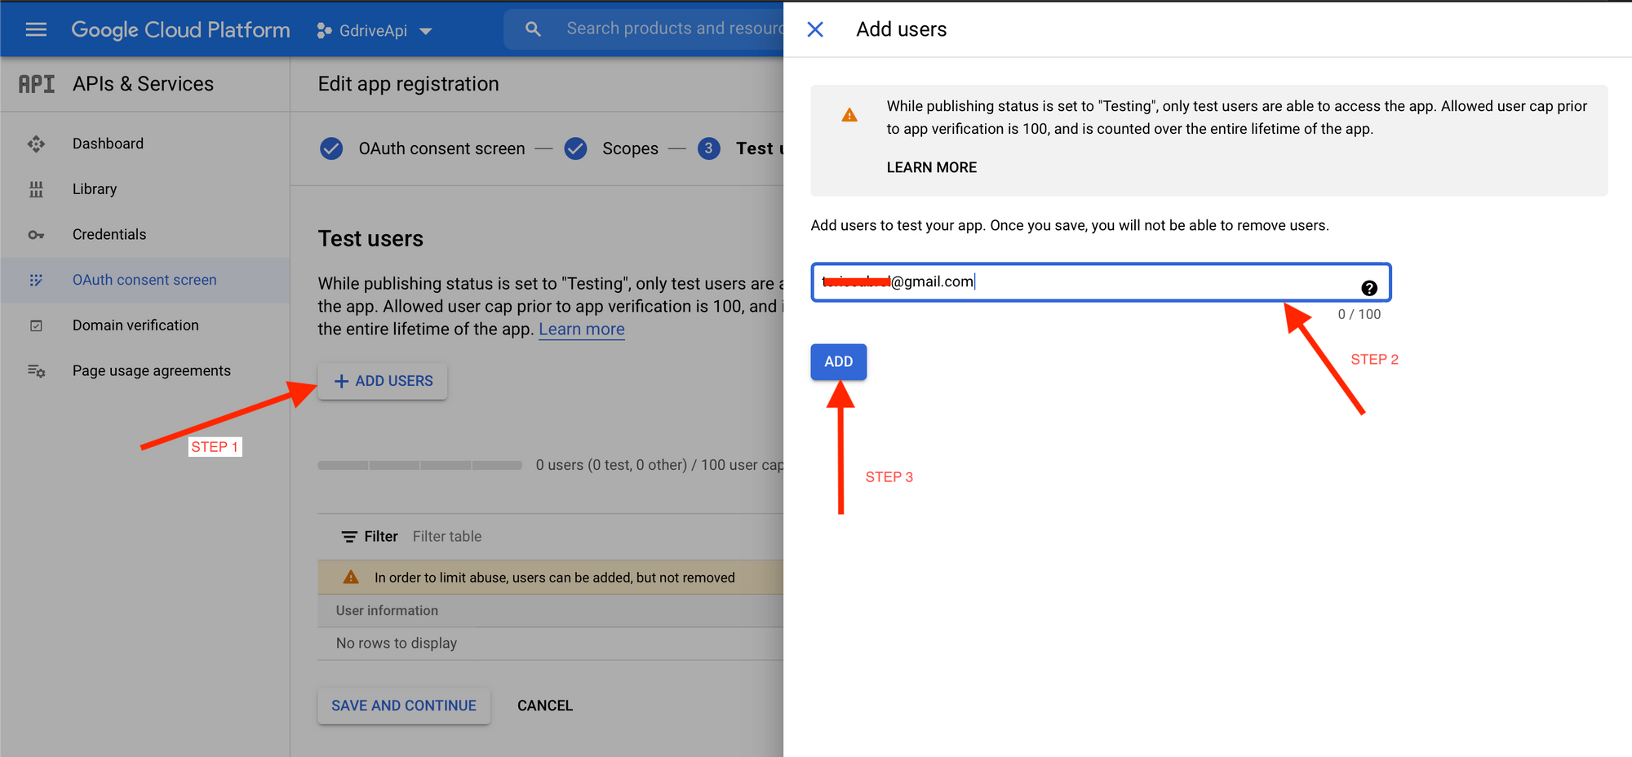
Task: Click the OAuth consent screen icon
Action: 36,280
